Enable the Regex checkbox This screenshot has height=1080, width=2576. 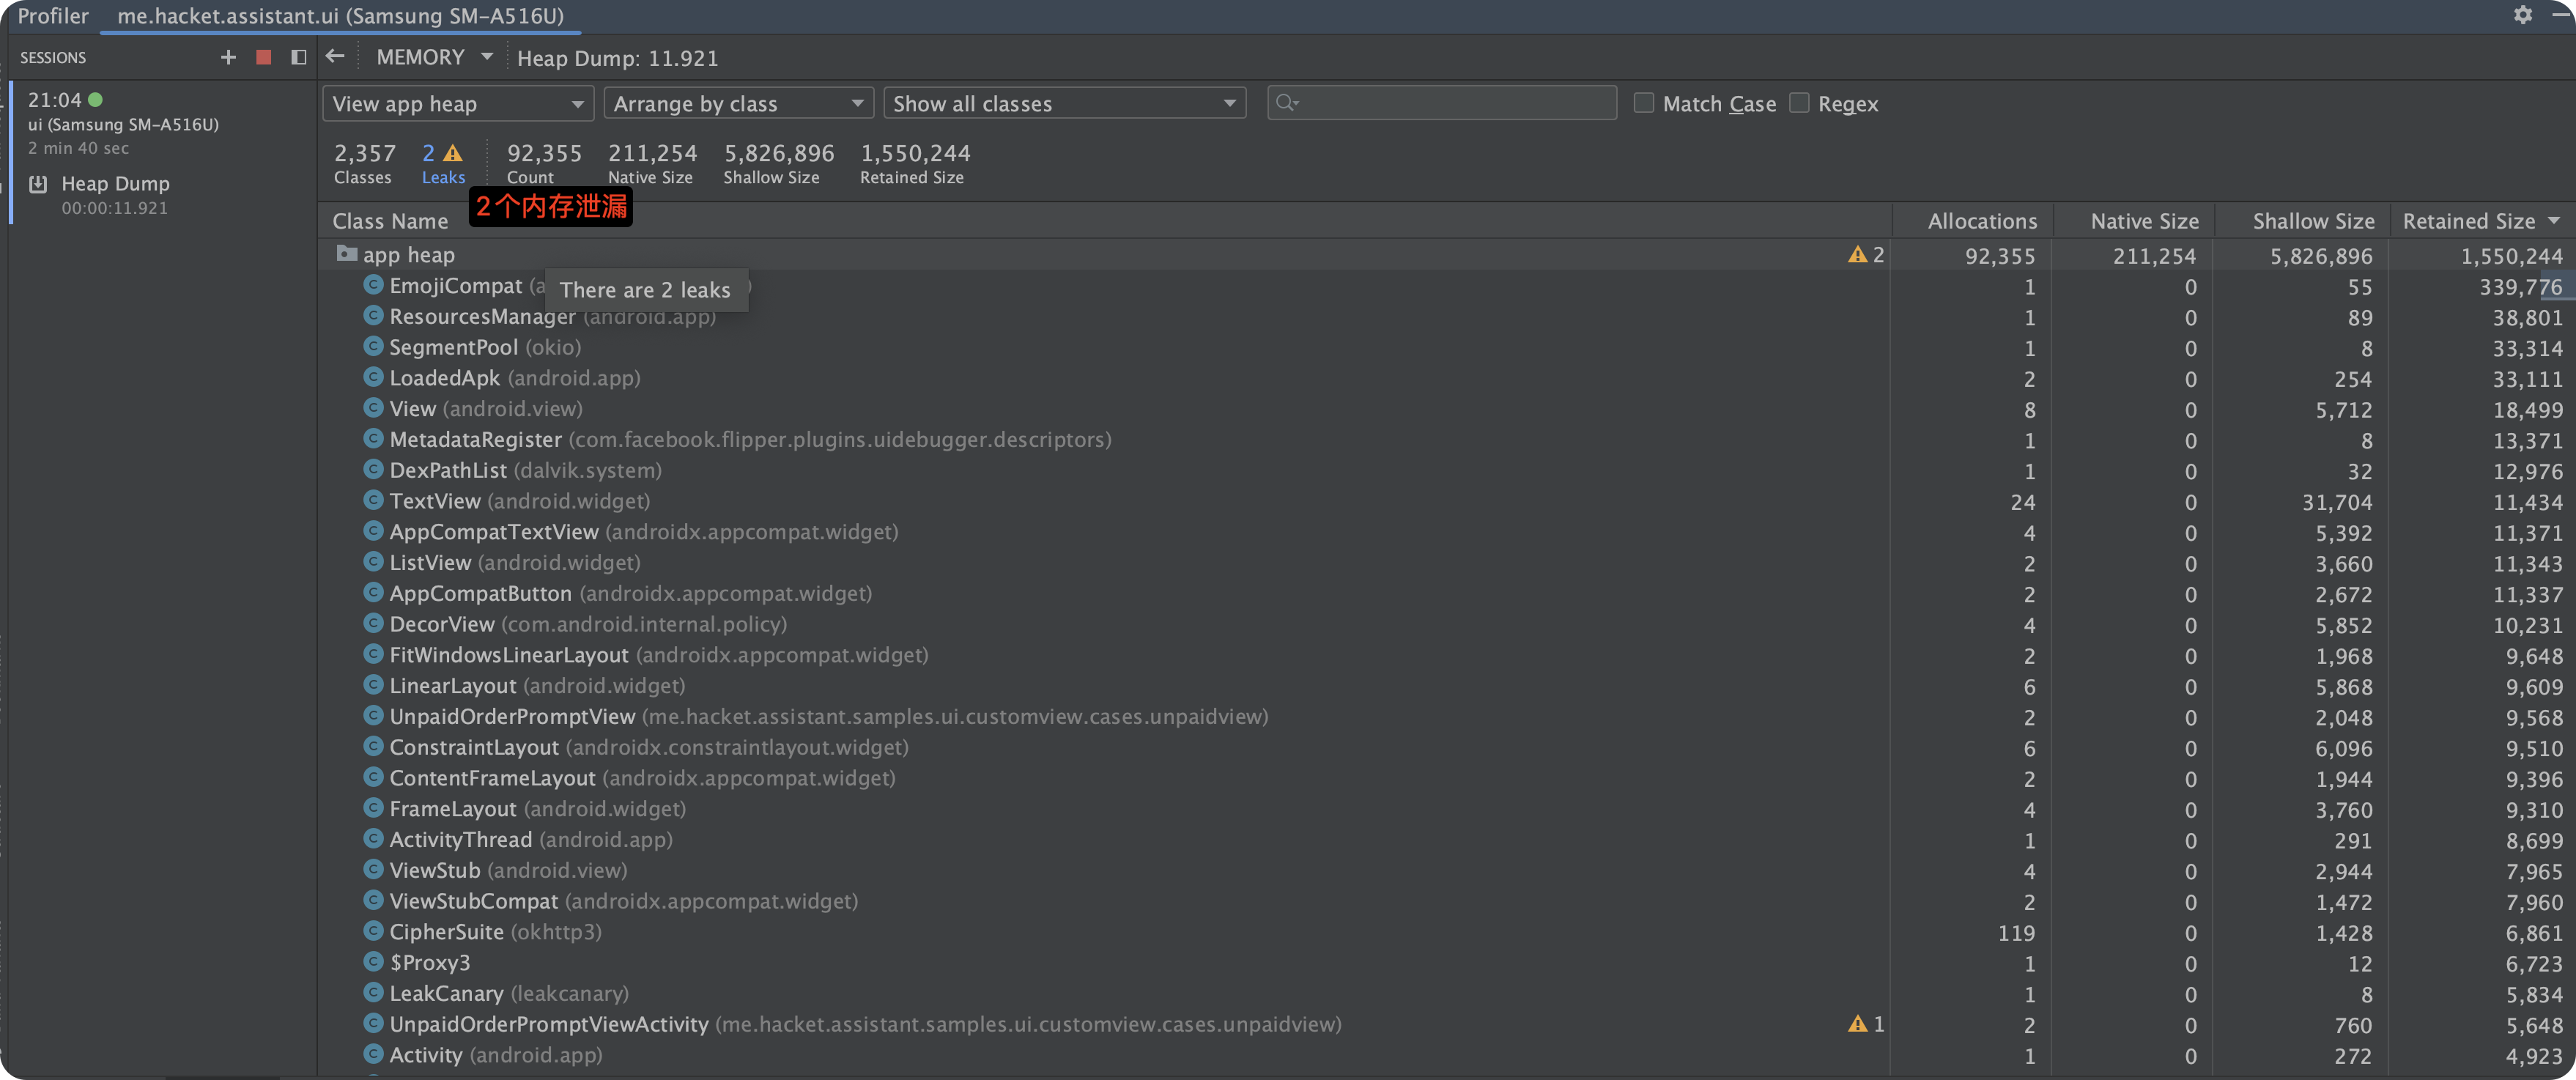point(1799,103)
